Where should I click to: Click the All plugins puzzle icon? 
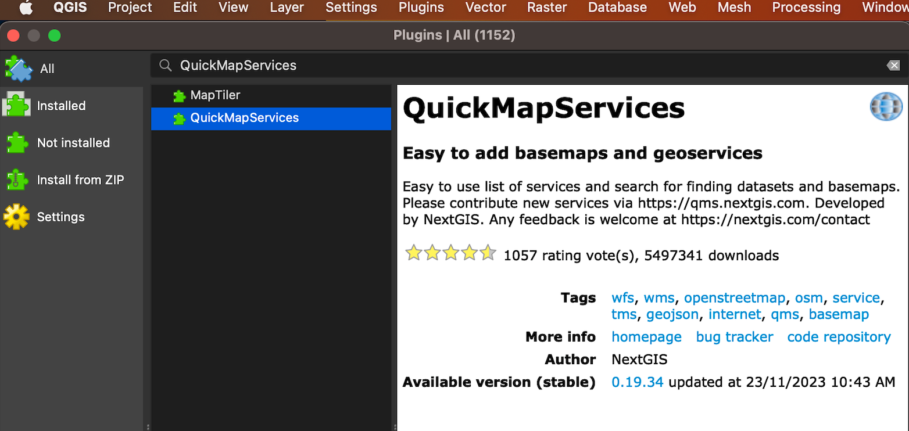pyautogui.click(x=19, y=69)
